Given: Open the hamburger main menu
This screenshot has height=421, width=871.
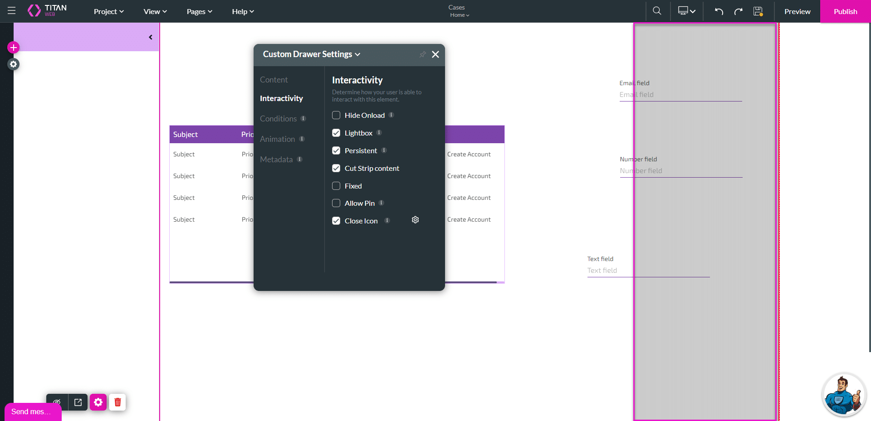Looking at the screenshot, I should pos(12,11).
